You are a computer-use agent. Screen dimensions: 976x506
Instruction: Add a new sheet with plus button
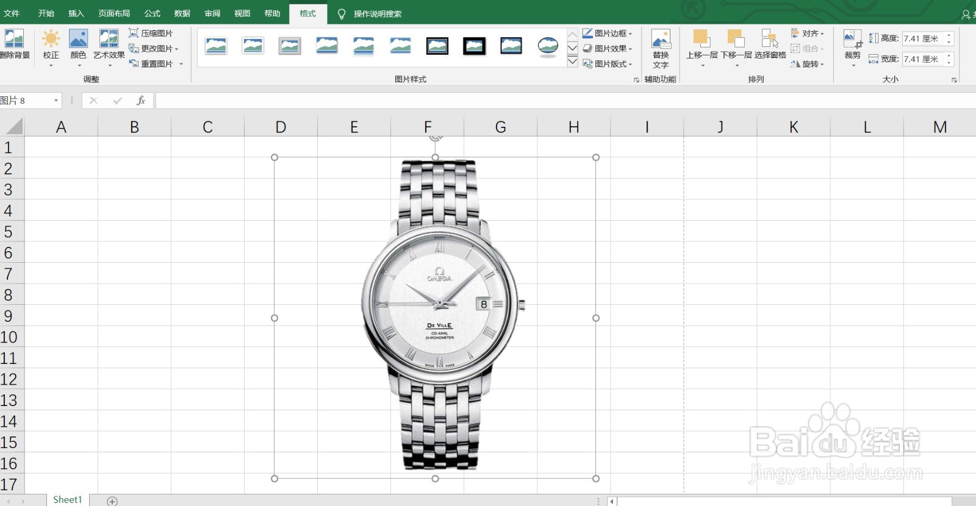112,501
